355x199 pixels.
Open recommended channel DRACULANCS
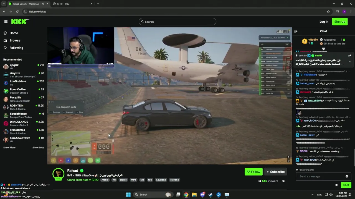[x=24, y=123]
